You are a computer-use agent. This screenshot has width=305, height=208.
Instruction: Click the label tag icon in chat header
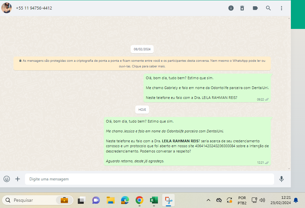click(x=255, y=8)
